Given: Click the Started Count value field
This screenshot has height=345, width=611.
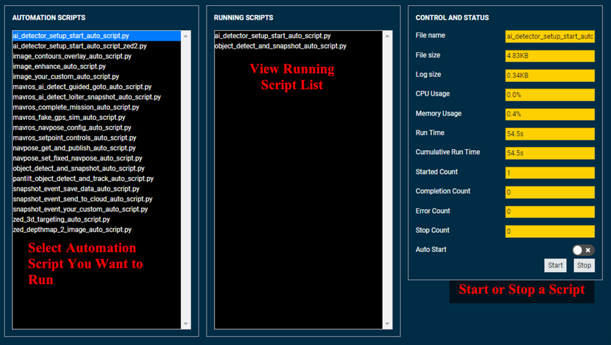Looking at the screenshot, I should (550, 172).
